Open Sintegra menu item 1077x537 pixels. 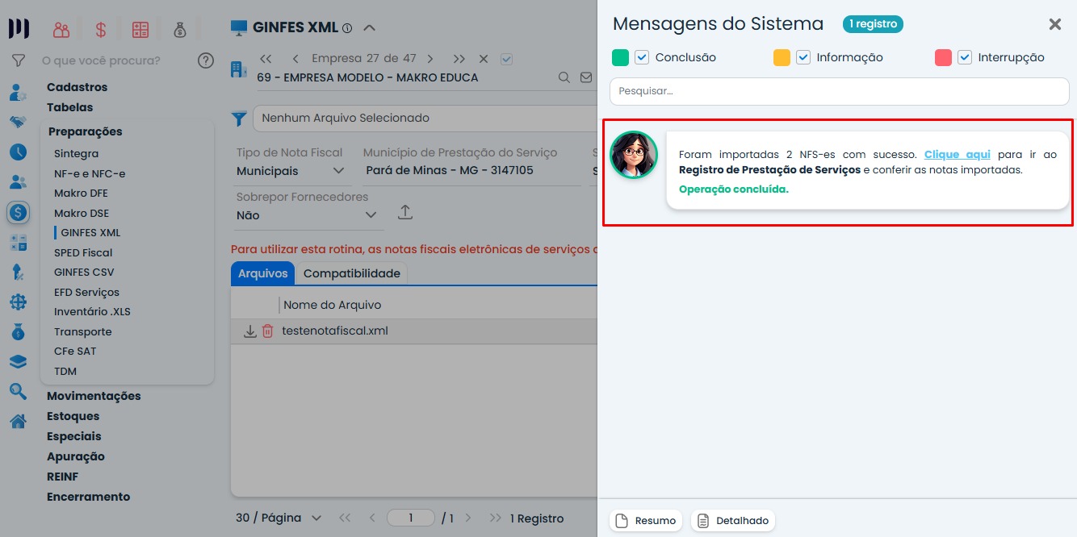tap(77, 153)
